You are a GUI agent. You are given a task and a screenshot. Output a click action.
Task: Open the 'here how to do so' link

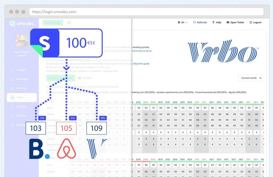click(x=142, y=51)
